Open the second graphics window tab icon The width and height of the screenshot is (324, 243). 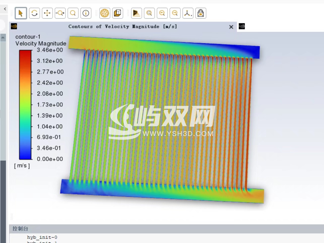(242, 26)
